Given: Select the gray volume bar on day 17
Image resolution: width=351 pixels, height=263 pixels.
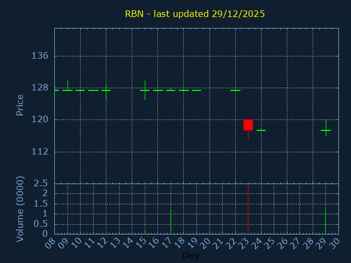Looking at the screenshot, I should click(171, 221).
